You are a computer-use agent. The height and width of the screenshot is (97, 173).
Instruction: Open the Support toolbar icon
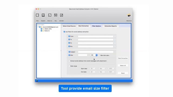(43, 15)
